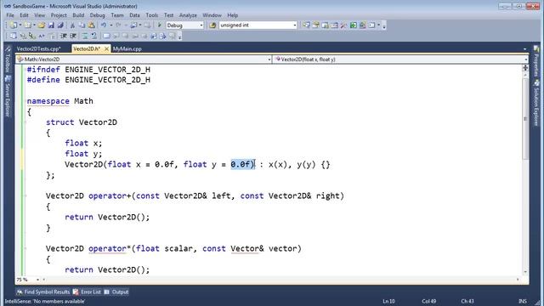544x306 pixels.
Task: Undo the last edit with the Undo icon
Action: (104, 25)
